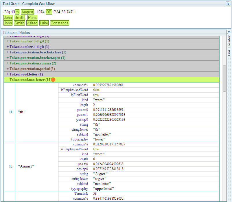
Task: Expand the Link Locater side panel arrow
Action: pos(229,32)
